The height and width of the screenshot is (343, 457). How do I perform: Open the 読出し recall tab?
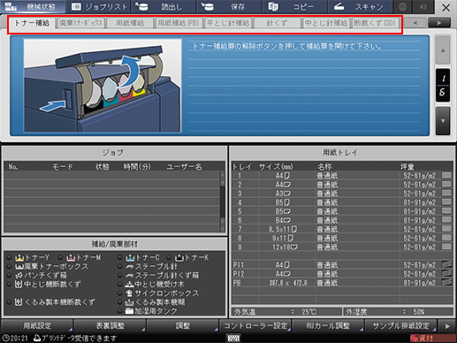point(164,6)
